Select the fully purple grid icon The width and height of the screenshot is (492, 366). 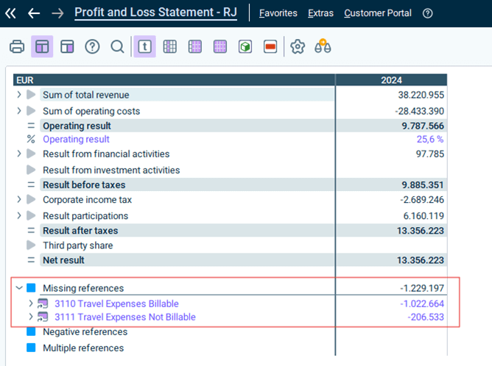click(220, 46)
